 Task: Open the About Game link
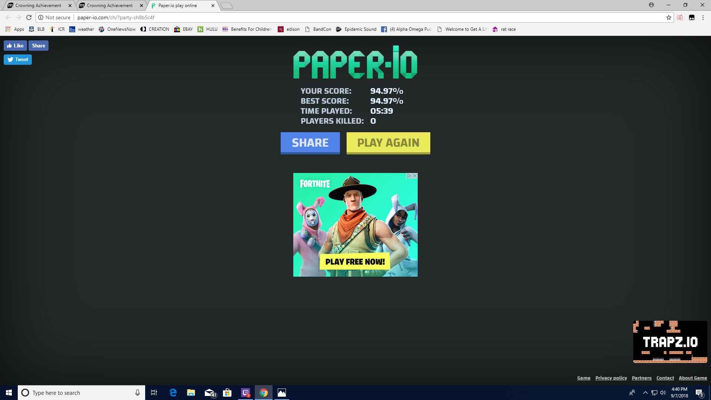(692, 378)
